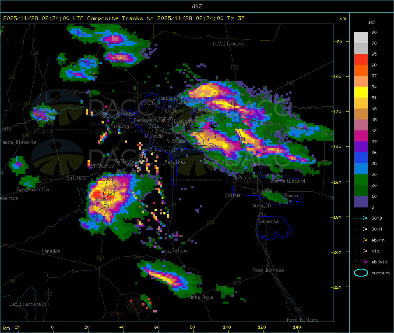
Task: Click the 'Paso_Barroso' place label
Action: 268,270
